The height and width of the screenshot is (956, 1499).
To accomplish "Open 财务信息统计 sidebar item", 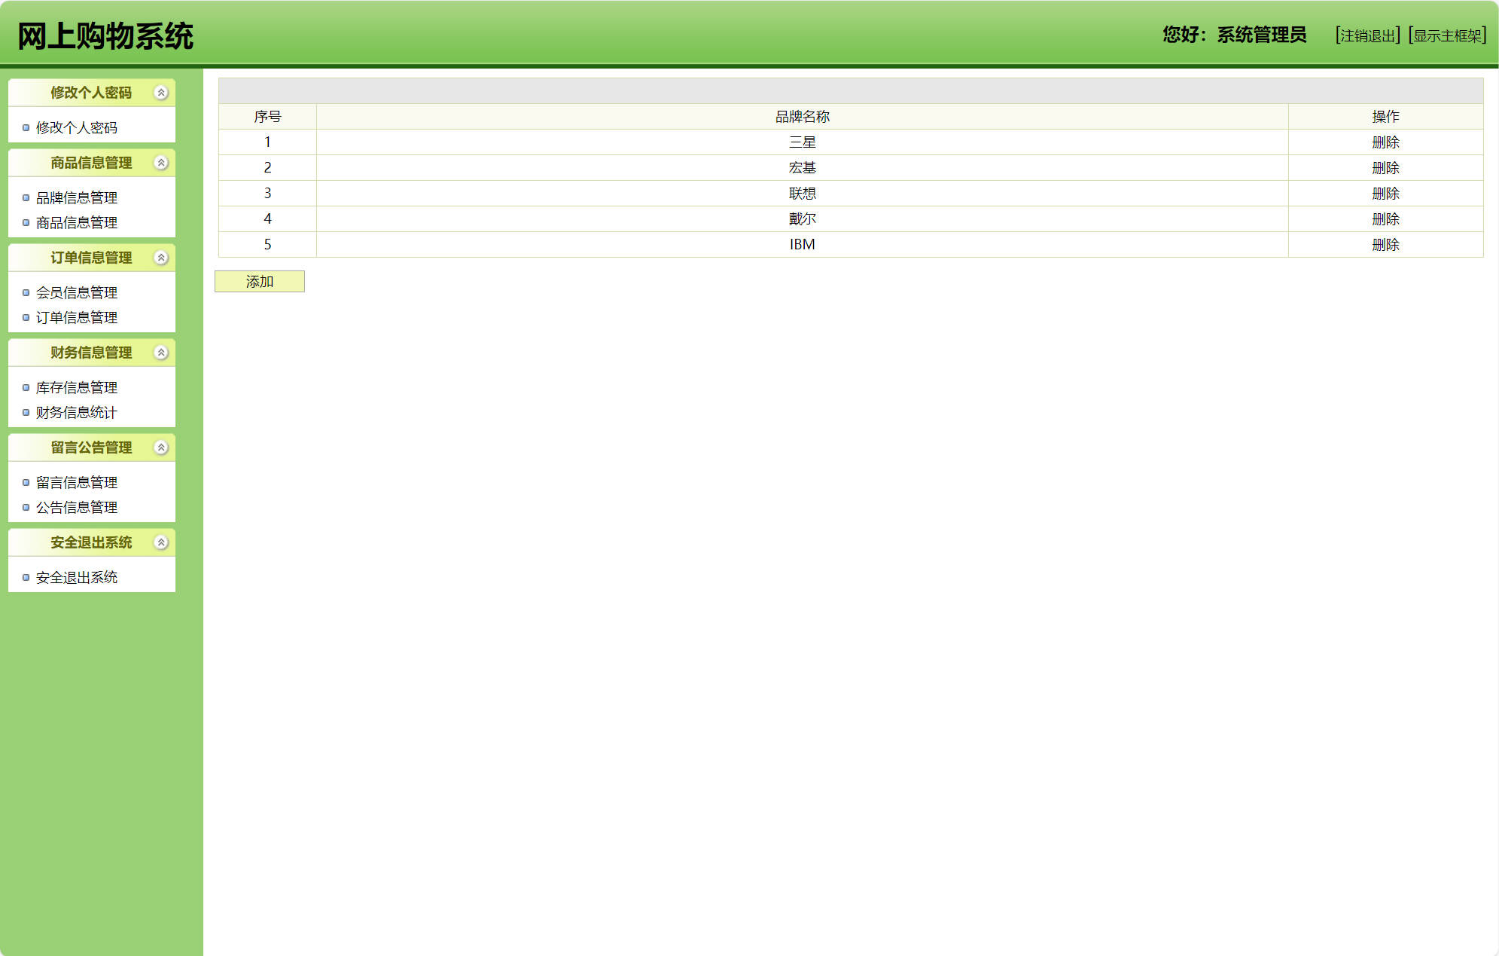I will tap(77, 413).
